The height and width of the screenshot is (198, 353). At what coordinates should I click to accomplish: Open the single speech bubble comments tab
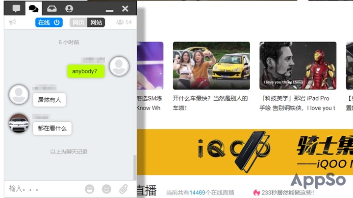[16, 8]
